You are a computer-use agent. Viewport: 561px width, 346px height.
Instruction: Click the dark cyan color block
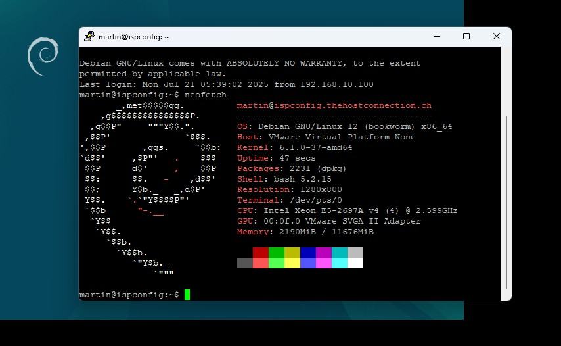(340, 253)
